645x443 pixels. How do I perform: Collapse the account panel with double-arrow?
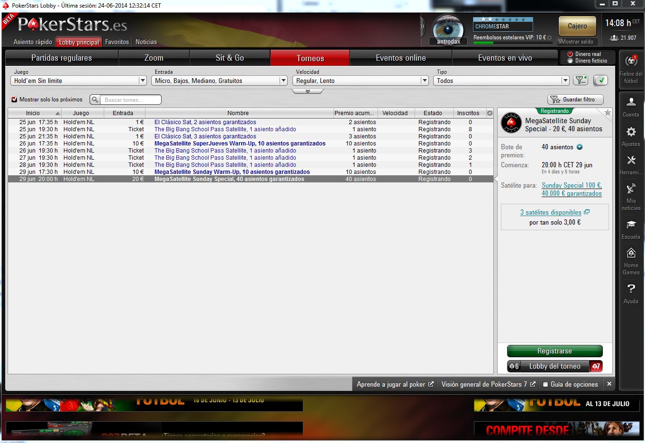coord(423,27)
